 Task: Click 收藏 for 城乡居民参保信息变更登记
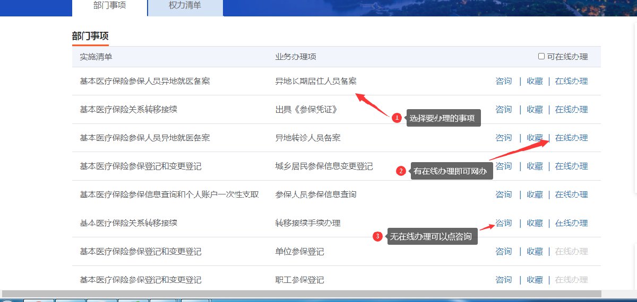(x=535, y=166)
